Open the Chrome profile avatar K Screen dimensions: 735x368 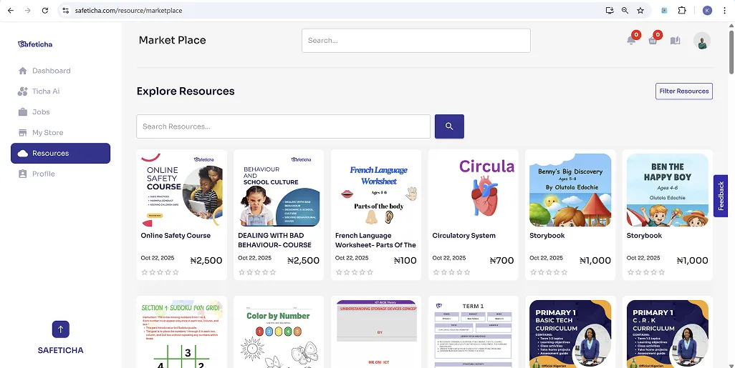coord(707,10)
